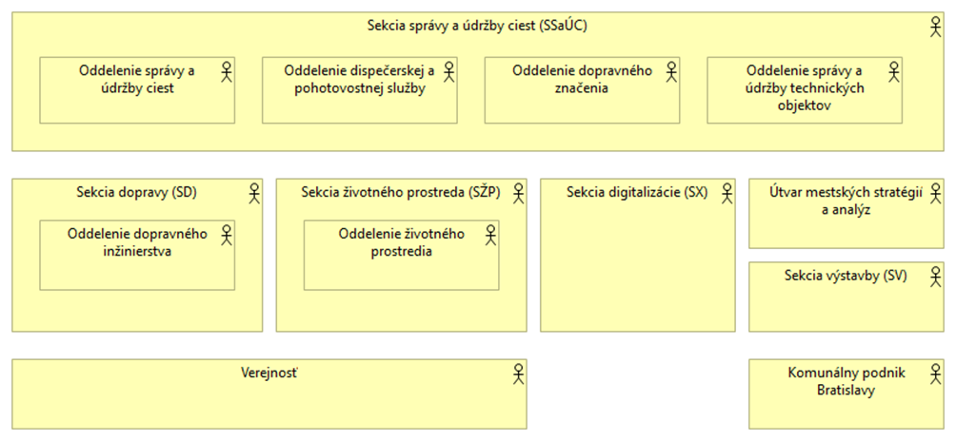
Task: Click the Oddelenie dopravného značenia label text
Action: point(581,80)
